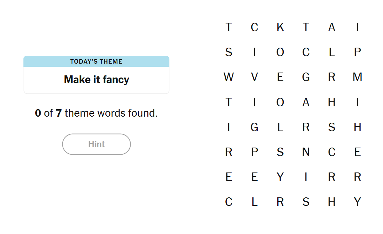Image resolution: width=383 pixels, height=234 pixels.
Task: Tap the letter Y in the bottom-right corner
Action: pos(357,202)
